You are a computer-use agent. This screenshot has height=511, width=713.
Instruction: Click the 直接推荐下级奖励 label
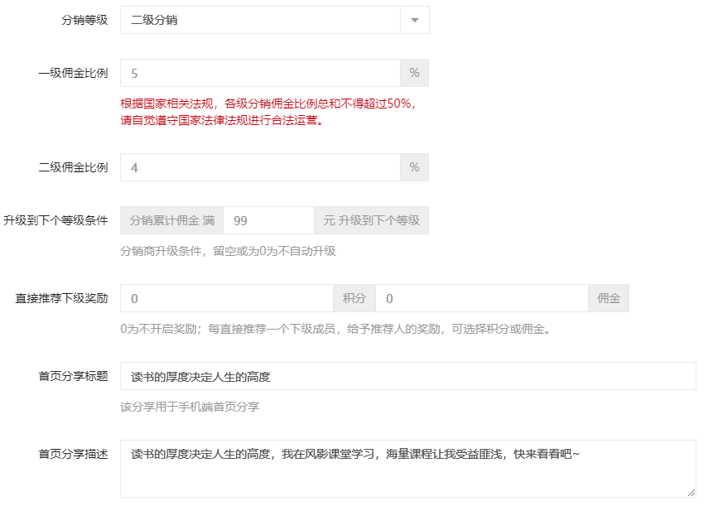tap(62, 298)
